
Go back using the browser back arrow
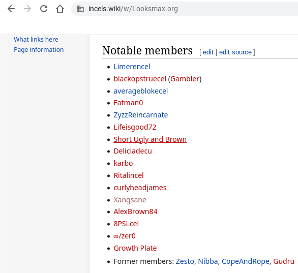11,9
